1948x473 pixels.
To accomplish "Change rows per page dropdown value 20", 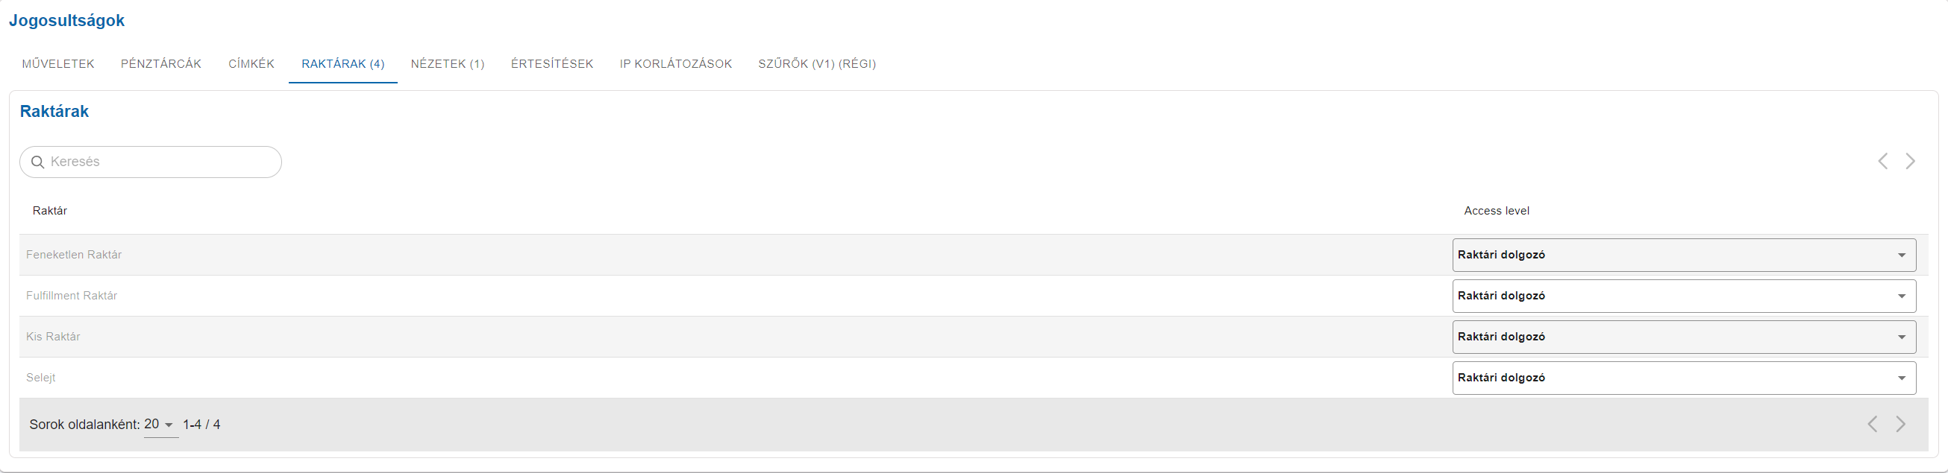I will pos(161,425).
